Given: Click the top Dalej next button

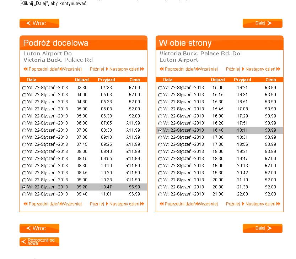Looking at the screenshot, I should coord(262,23).
